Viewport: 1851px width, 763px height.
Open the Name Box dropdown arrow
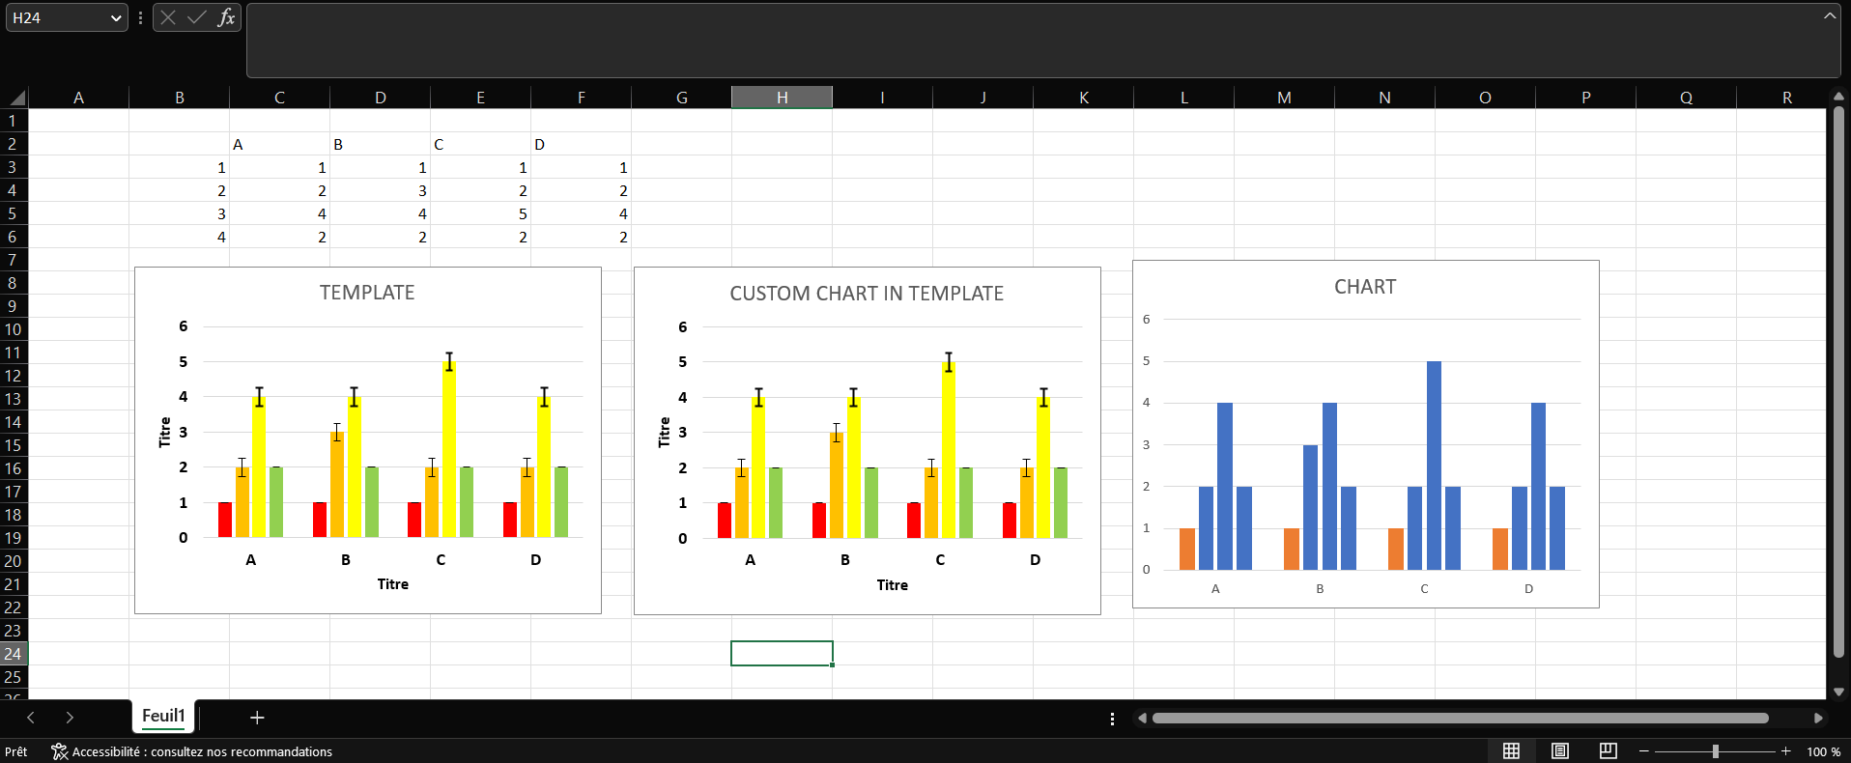click(x=116, y=18)
